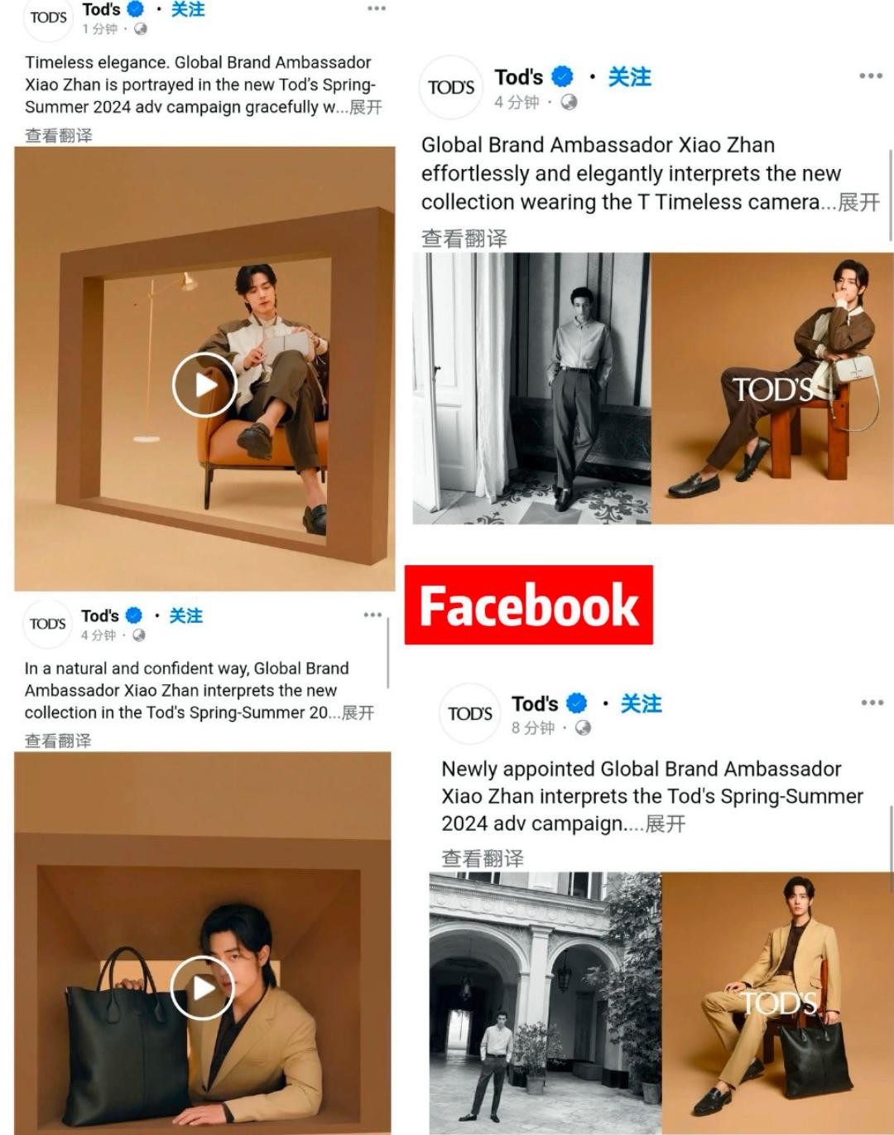This screenshot has width=894, height=1135.
Task: Follow Tod's via 关注 on 1-minute post
Action: tap(188, 9)
